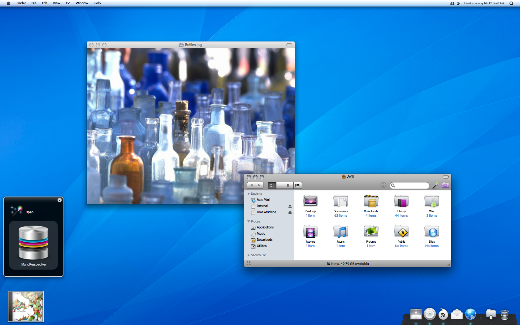This screenshot has height=325, width=520.
Task: Open the Finder icon in the Dock
Action: (416, 314)
